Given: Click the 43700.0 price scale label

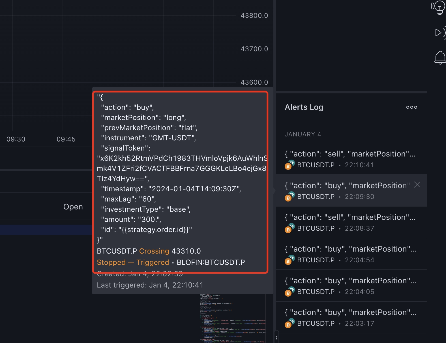Looking at the screenshot, I should pyautogui.click(x=254, y=49).
